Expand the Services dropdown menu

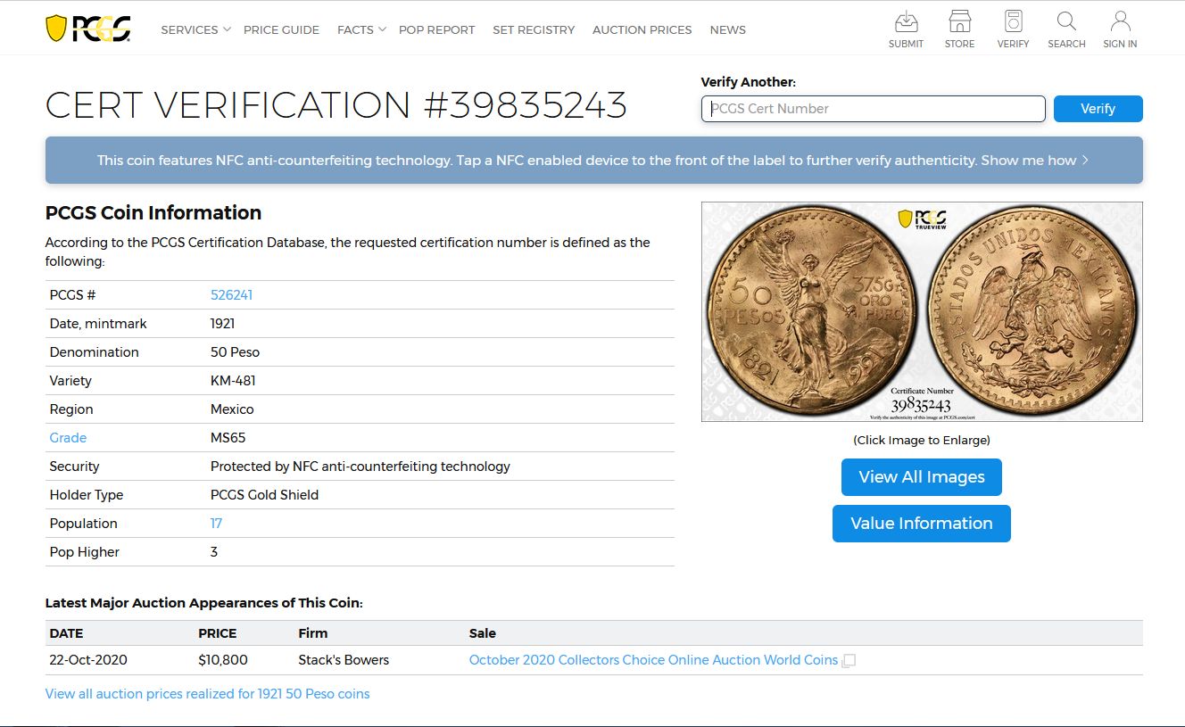(x=195, y=29)
